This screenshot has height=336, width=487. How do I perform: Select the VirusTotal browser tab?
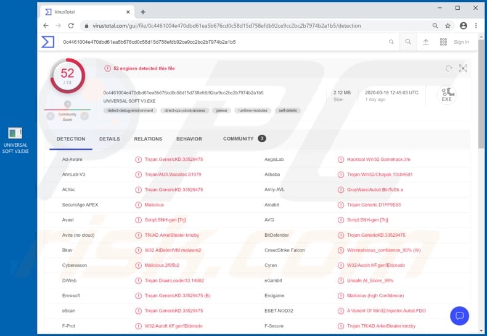click(87, 12)
